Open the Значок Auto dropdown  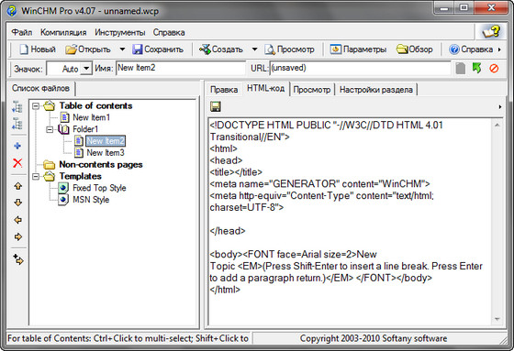coord(86,69)
